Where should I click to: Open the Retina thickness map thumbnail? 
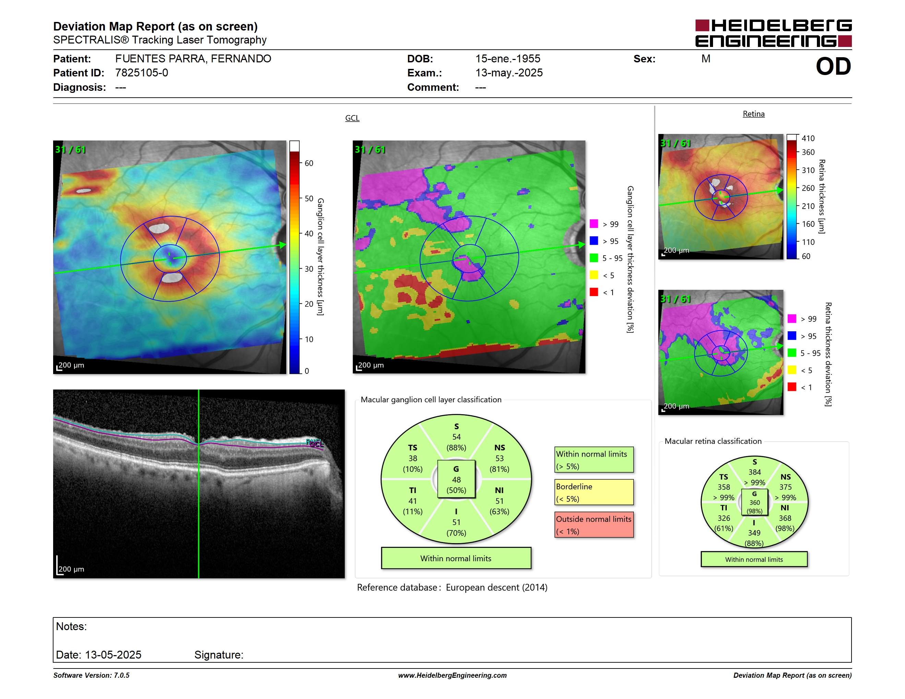(721, 197)
